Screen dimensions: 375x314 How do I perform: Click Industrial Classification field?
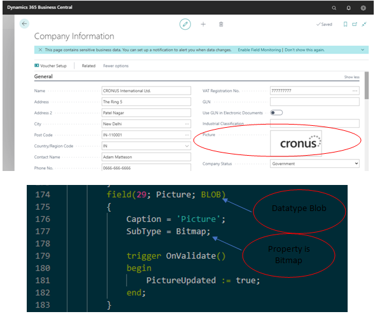click(315, 123)
